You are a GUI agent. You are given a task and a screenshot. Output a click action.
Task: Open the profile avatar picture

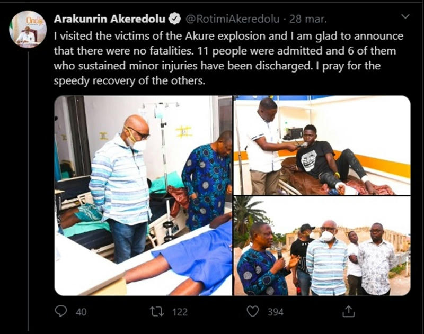point(28,29)
